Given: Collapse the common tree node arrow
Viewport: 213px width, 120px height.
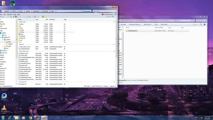Looking at the screenshot, I should [x=3, y=40].
